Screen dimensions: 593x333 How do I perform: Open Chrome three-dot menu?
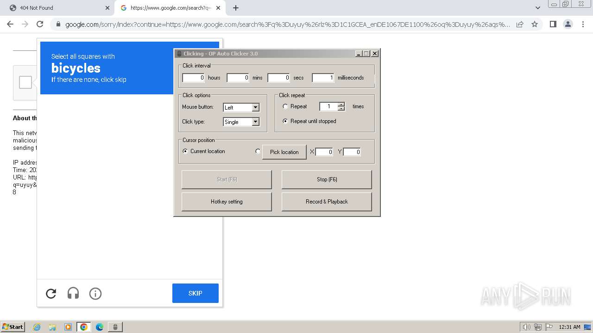pos(582,24)
